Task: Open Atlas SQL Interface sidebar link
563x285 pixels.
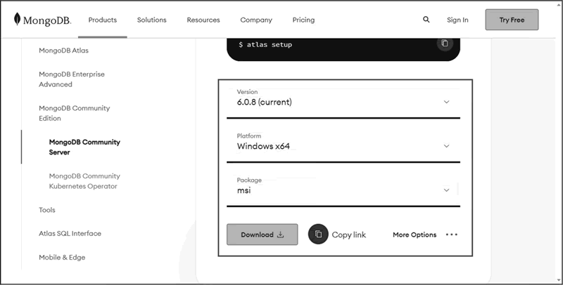Action: pos(70,234)
